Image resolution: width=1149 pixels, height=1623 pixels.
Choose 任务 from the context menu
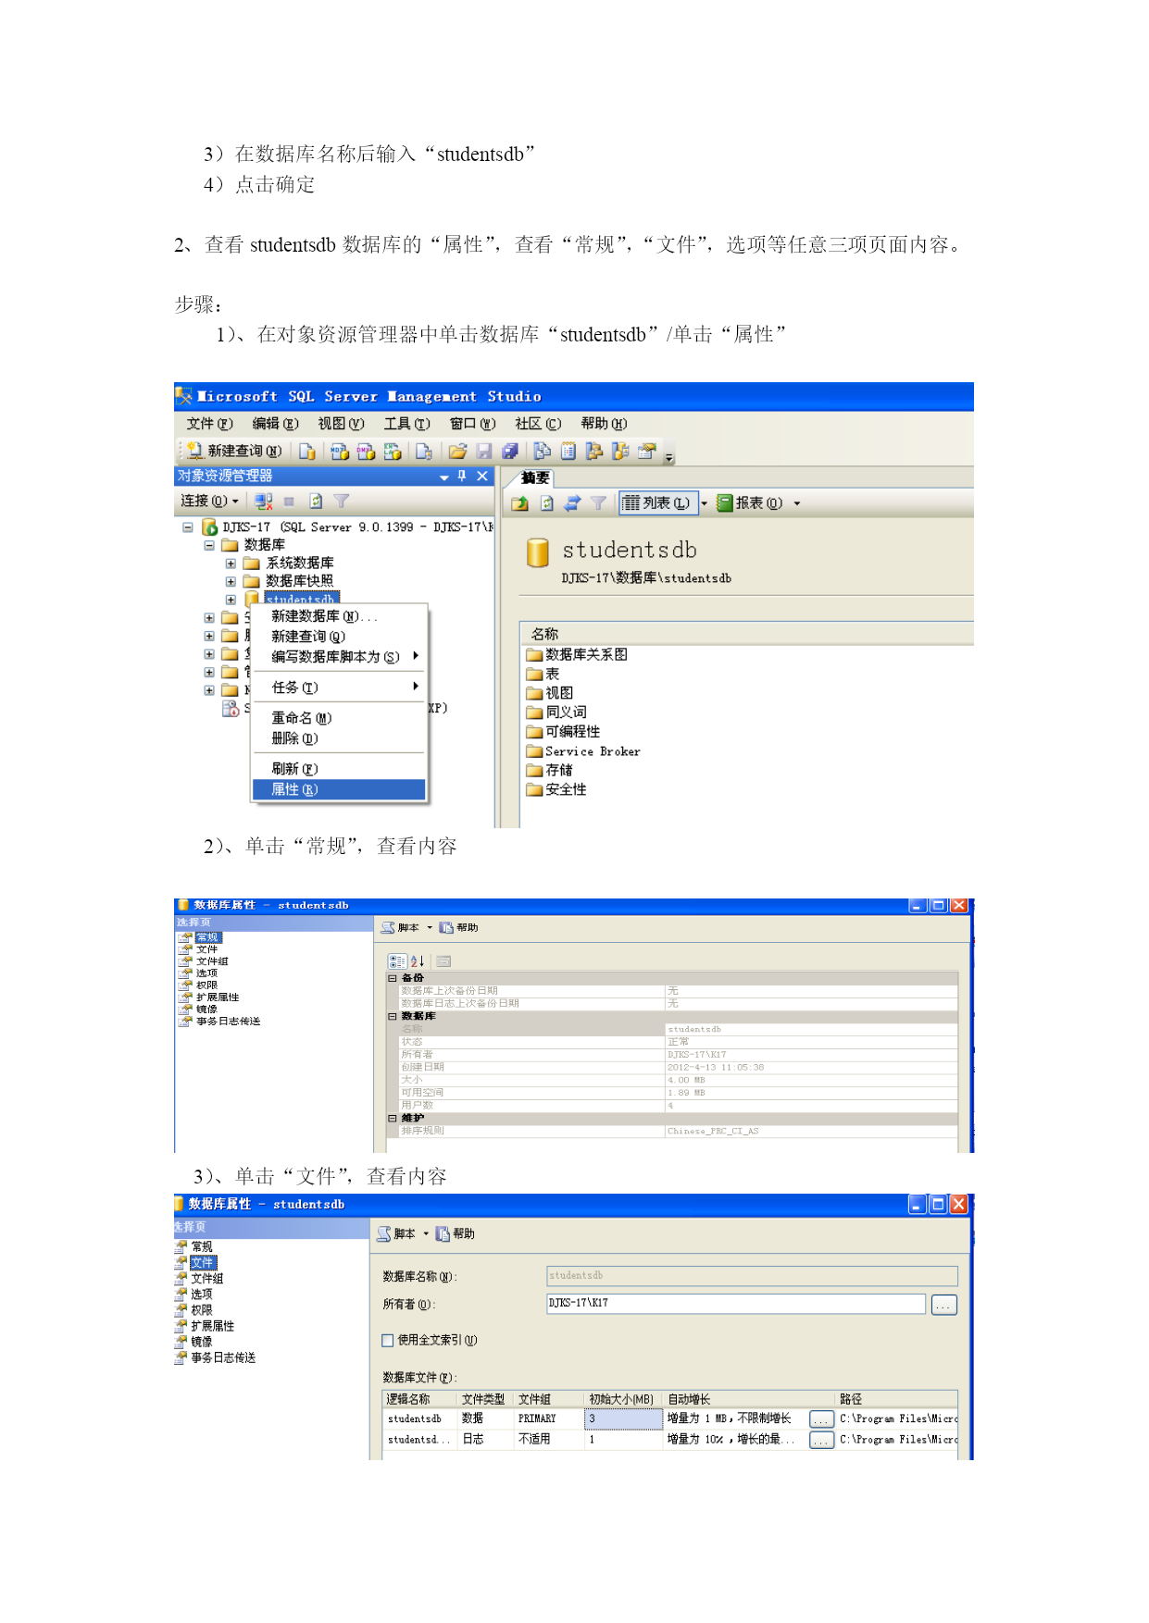(x=339, y=688)
